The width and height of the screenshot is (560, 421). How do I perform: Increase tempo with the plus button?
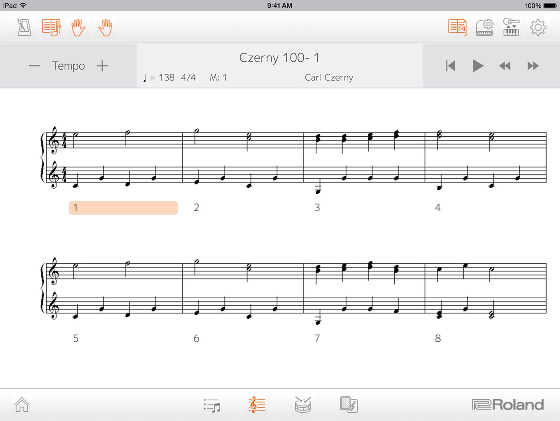[x=102, y=66]
